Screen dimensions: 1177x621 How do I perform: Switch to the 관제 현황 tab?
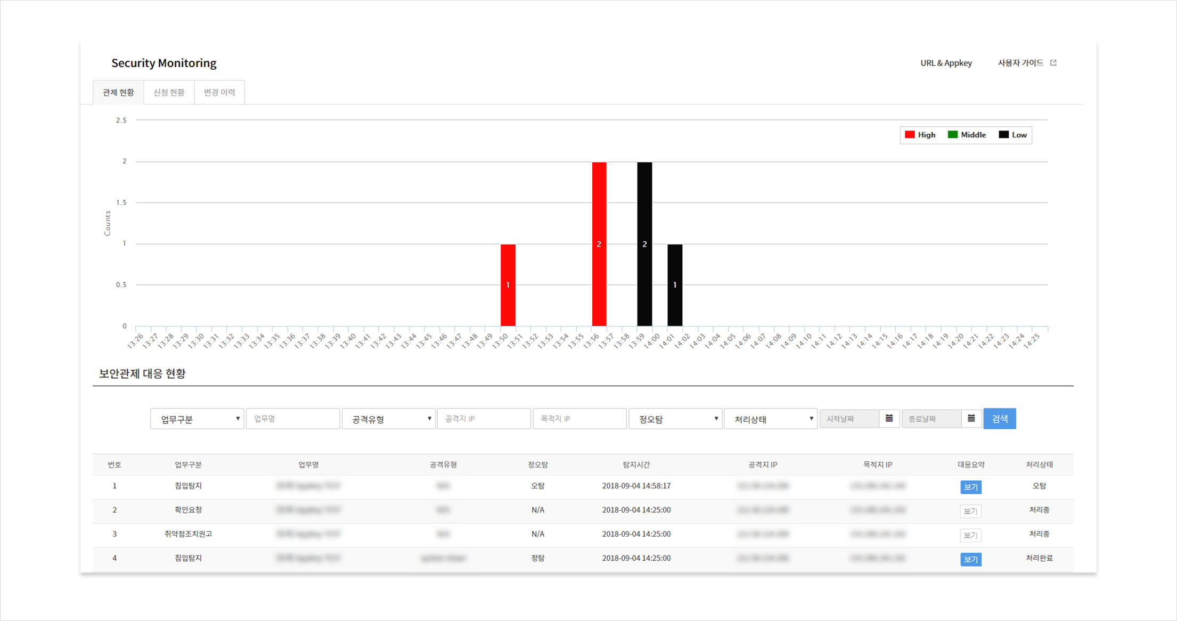click(x=118, y=93)
